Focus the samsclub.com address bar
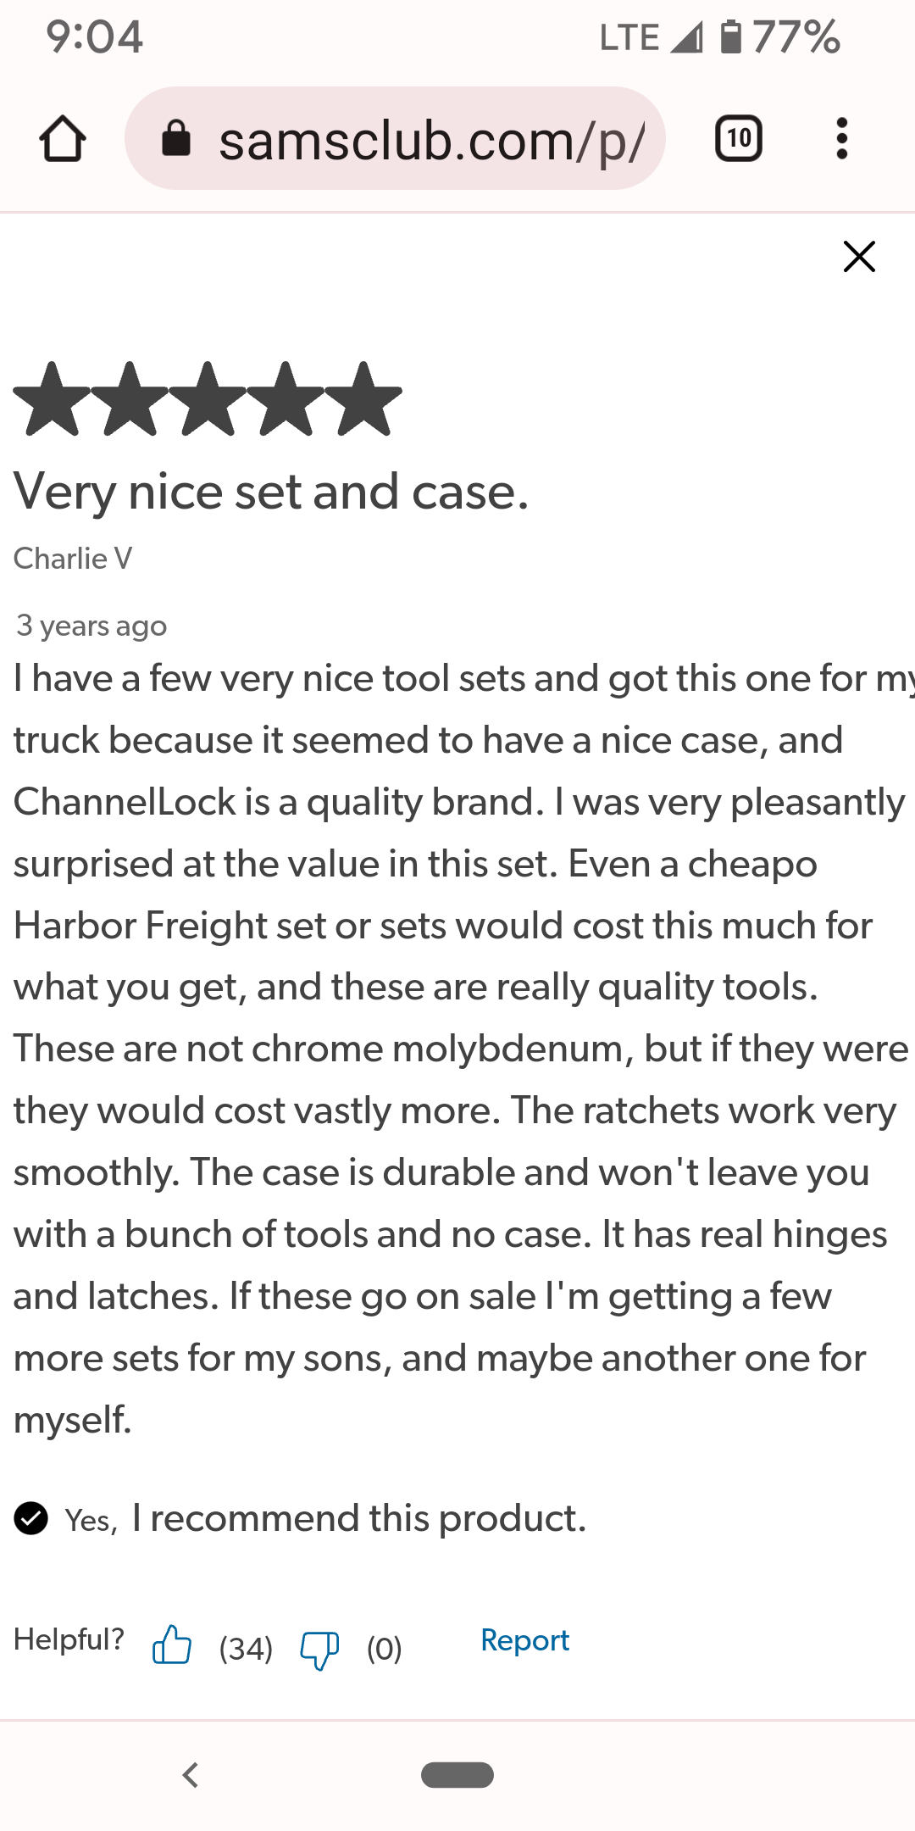This screenshot has width=915, height=1831. (395, 138)
